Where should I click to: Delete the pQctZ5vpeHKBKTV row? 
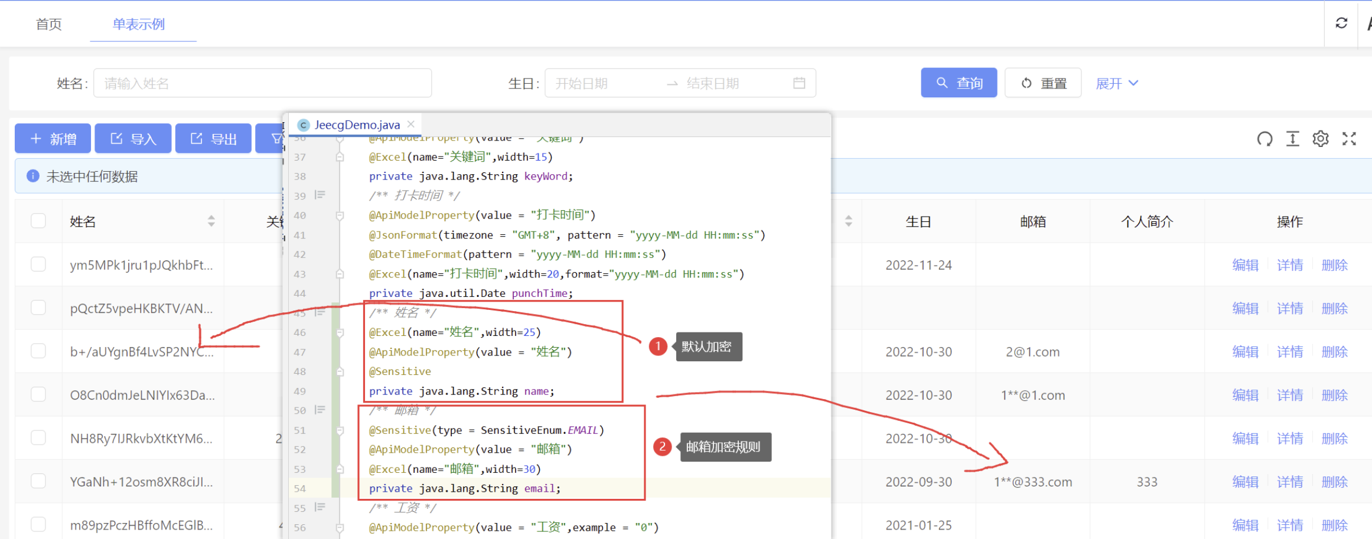[1335, 309]
